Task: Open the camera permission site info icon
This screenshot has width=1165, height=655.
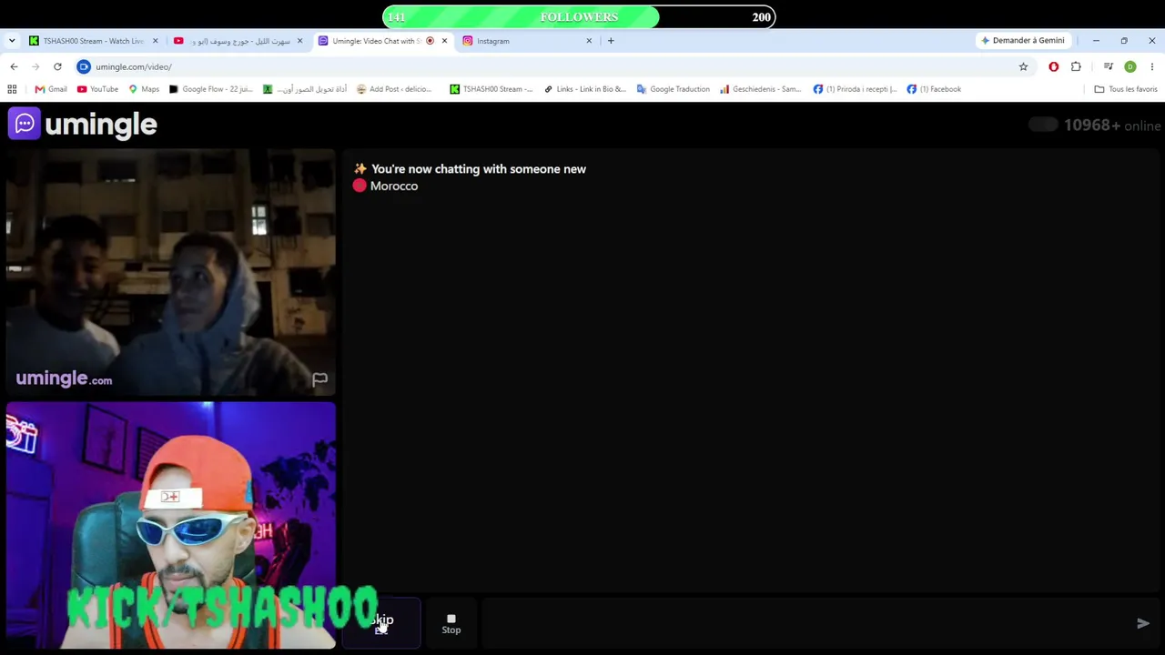Action: [x=84, y=66]
